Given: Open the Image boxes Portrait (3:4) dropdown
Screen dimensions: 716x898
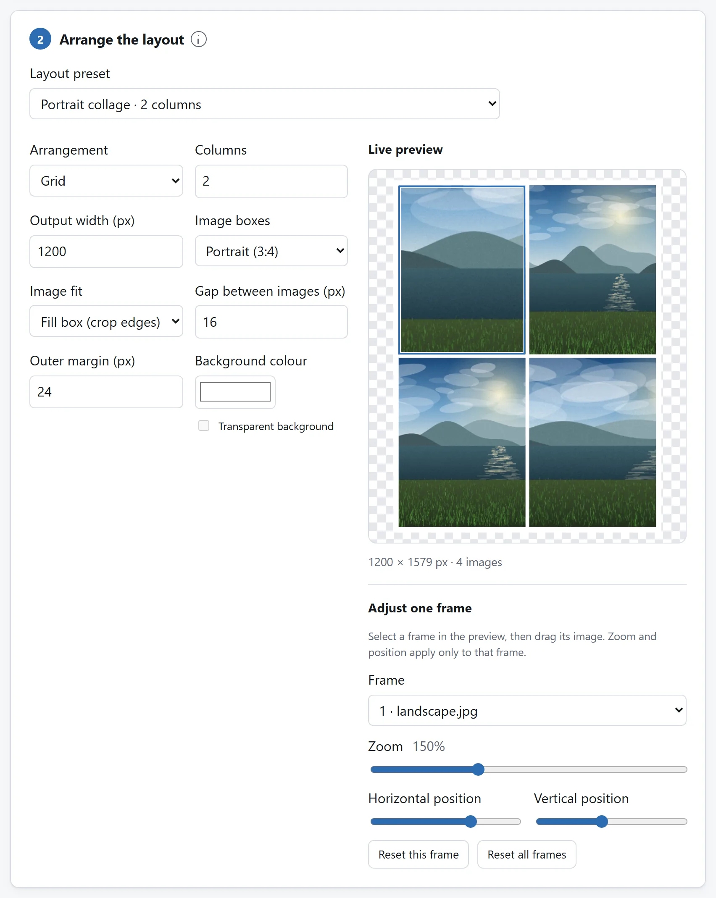Looking at the screenshot, I should click(x=271, y=251).
